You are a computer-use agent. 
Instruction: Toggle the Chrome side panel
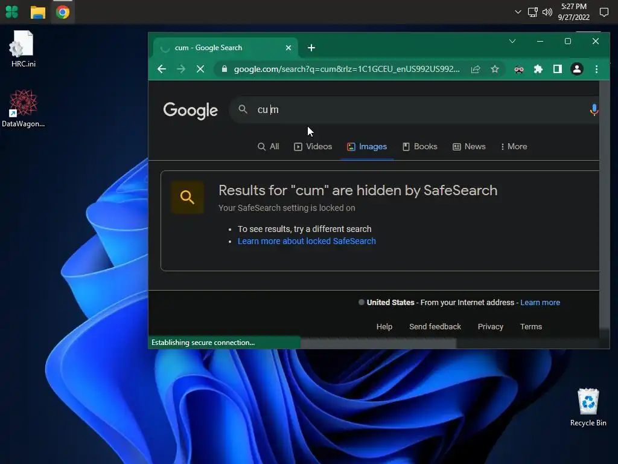click(x=557, y=69)
